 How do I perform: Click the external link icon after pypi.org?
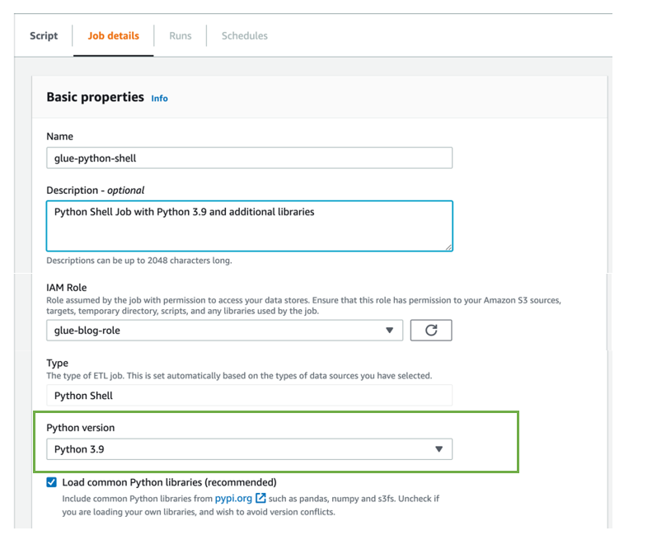coord(260,498)
